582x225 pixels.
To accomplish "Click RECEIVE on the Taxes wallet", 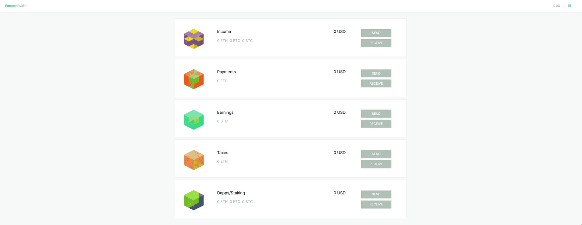I will 376,164.
